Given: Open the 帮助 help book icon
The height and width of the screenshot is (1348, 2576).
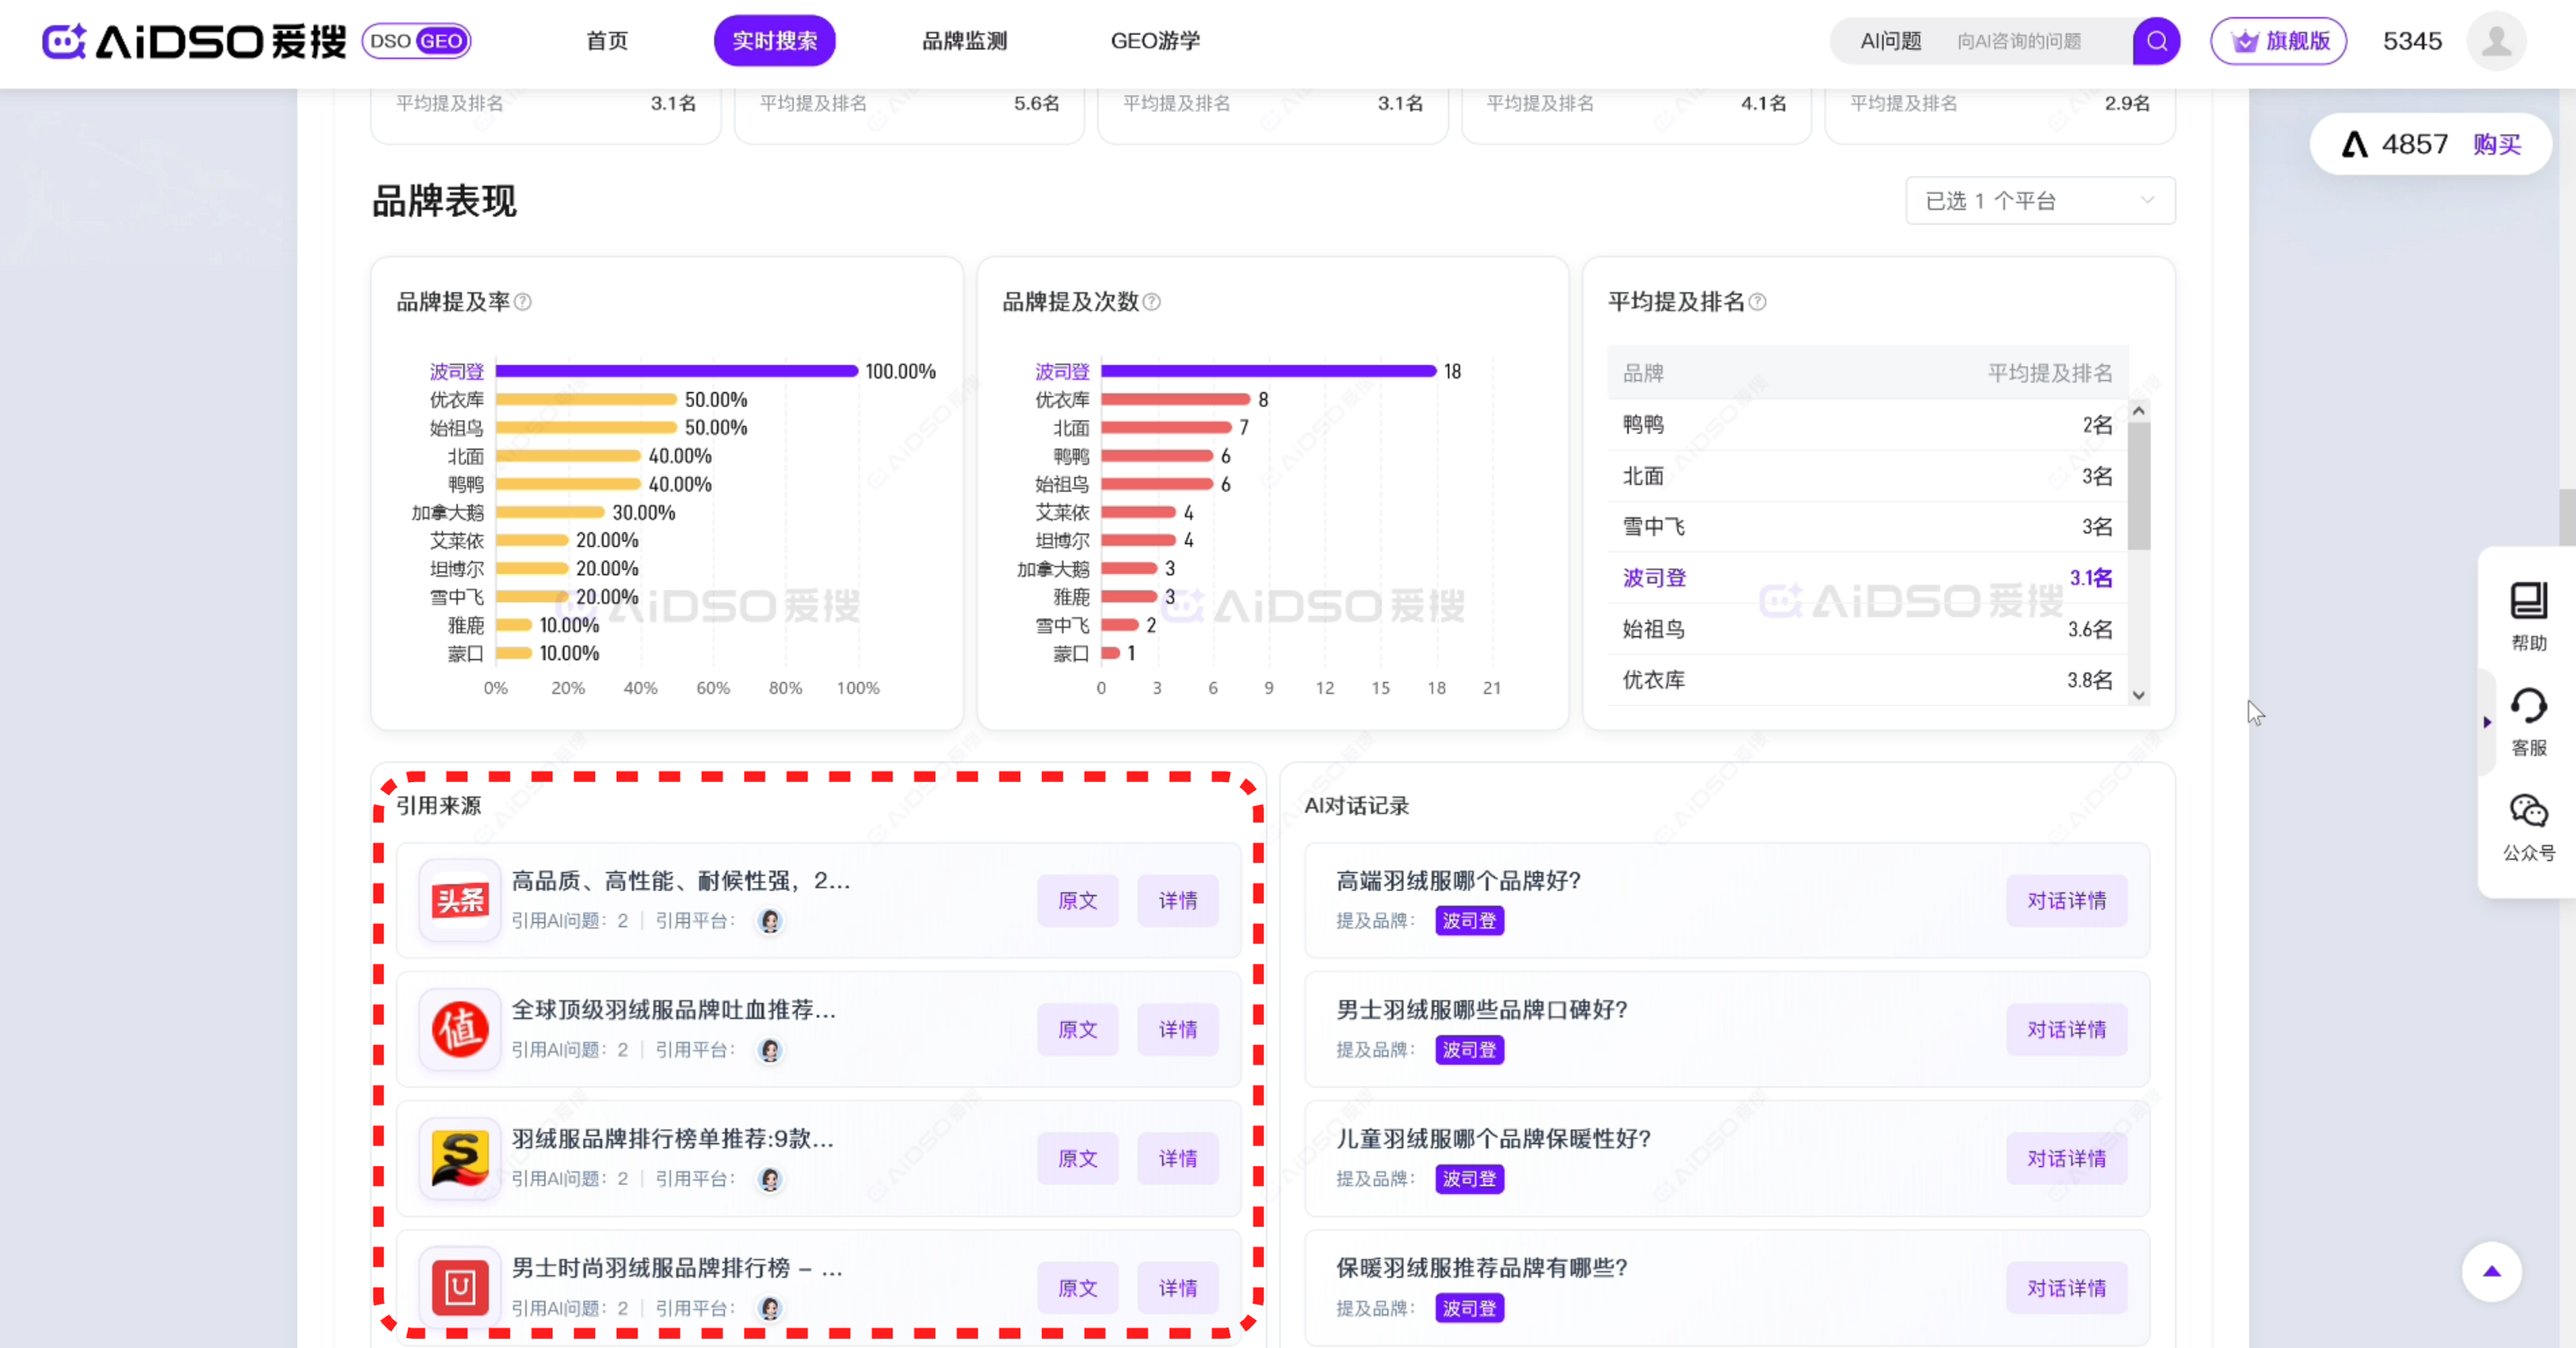Looking at the screenshot, I should click(2528, 602).
